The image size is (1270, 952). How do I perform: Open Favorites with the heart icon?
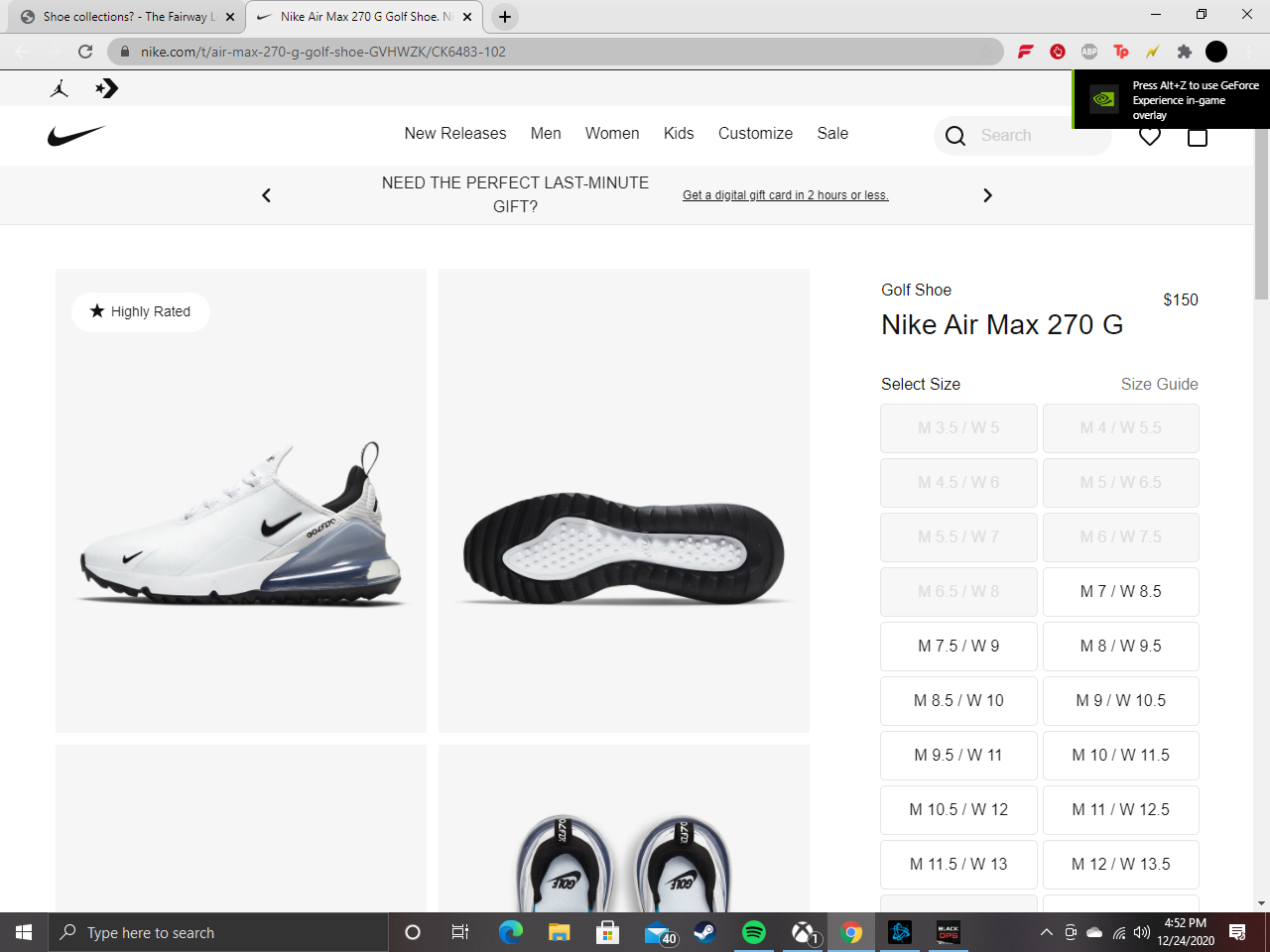tap(1150, 136)
